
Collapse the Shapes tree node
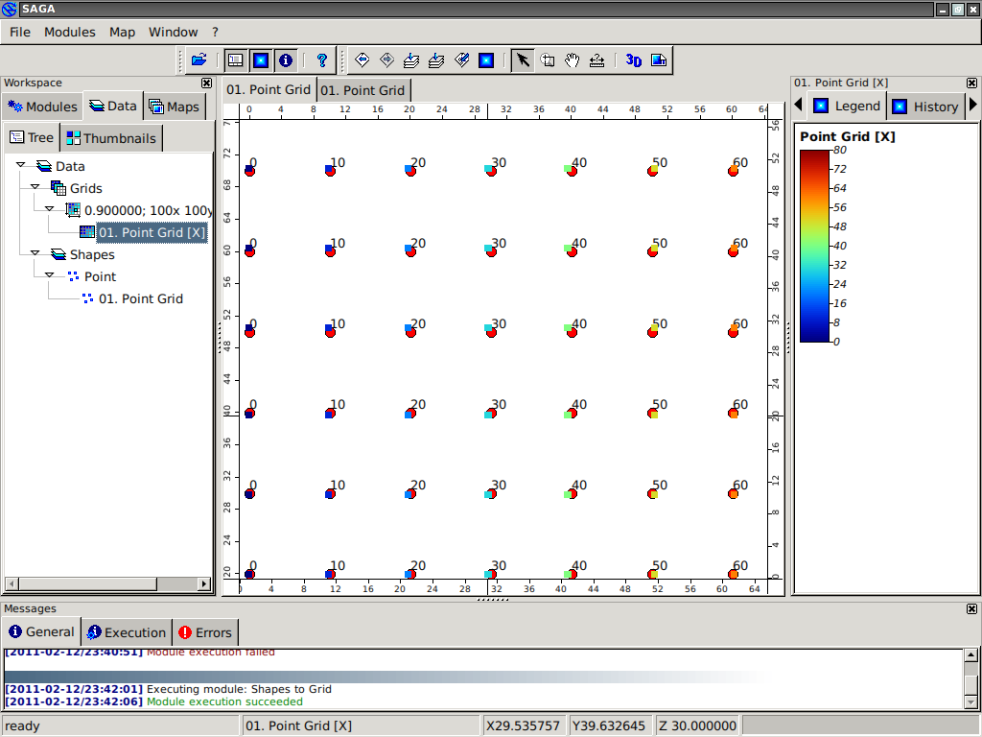pos(35,254)
